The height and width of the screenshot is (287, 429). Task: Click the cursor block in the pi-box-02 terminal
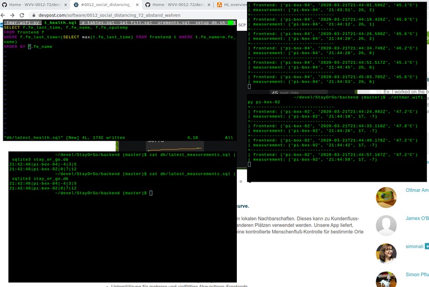[x=249, y=164]
